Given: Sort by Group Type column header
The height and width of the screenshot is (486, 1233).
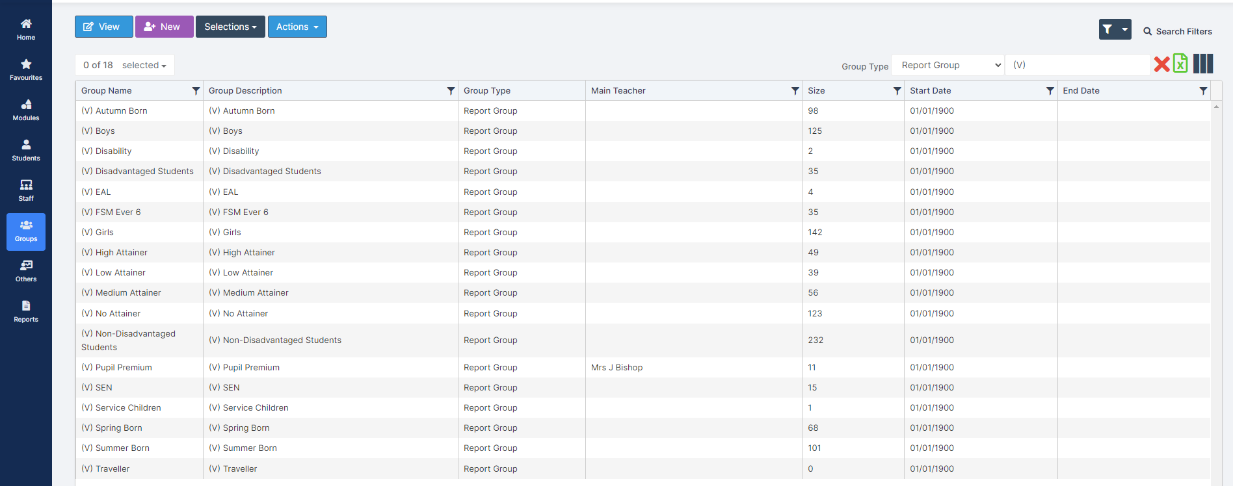Looking at the screenshot, I should tap(487, 91).
